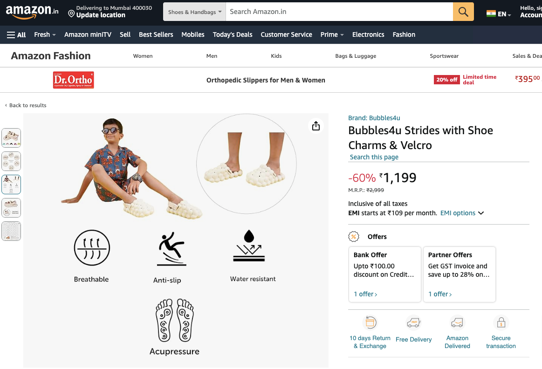Viewport: 542px width, 369px height.
Task: Click the Free Delivery truck icon
Action: [x=413, y=322]
